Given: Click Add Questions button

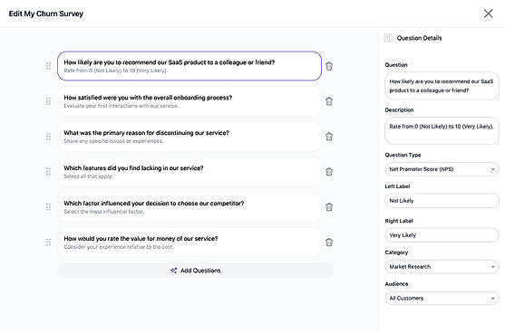Looking at the screenshot, I should click(x=196, y=271).
